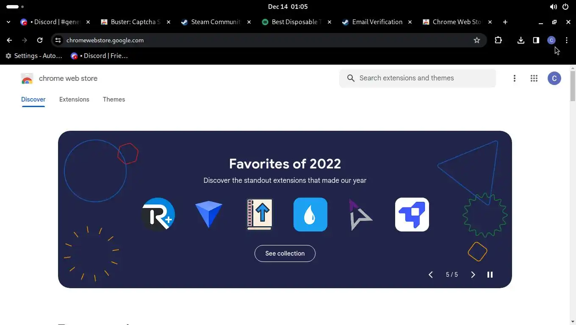Open Chrome Web Store more options menu
The height and width of the screenshot is (325, 576).
click(x=515, y=78)
